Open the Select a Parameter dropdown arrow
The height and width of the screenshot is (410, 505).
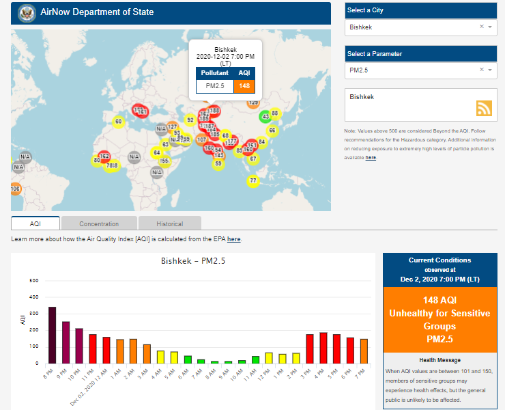[x=490, y=70]
